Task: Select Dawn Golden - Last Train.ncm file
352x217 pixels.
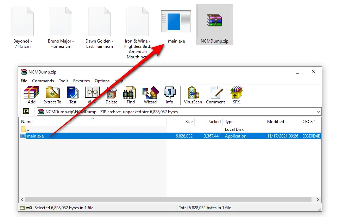Action: tap(99, 28)
